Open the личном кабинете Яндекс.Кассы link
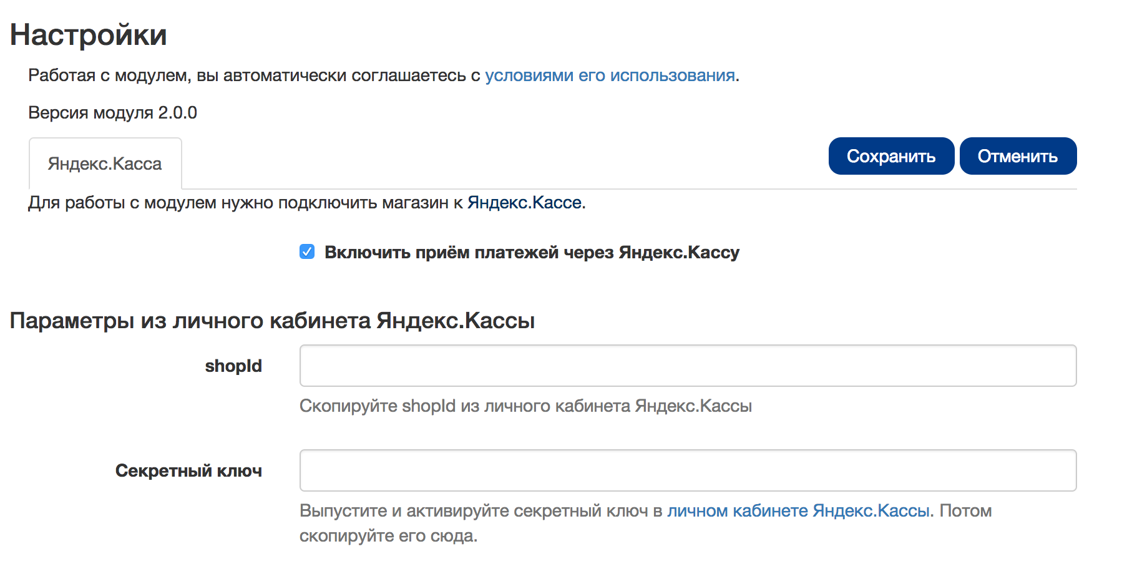 799,511
